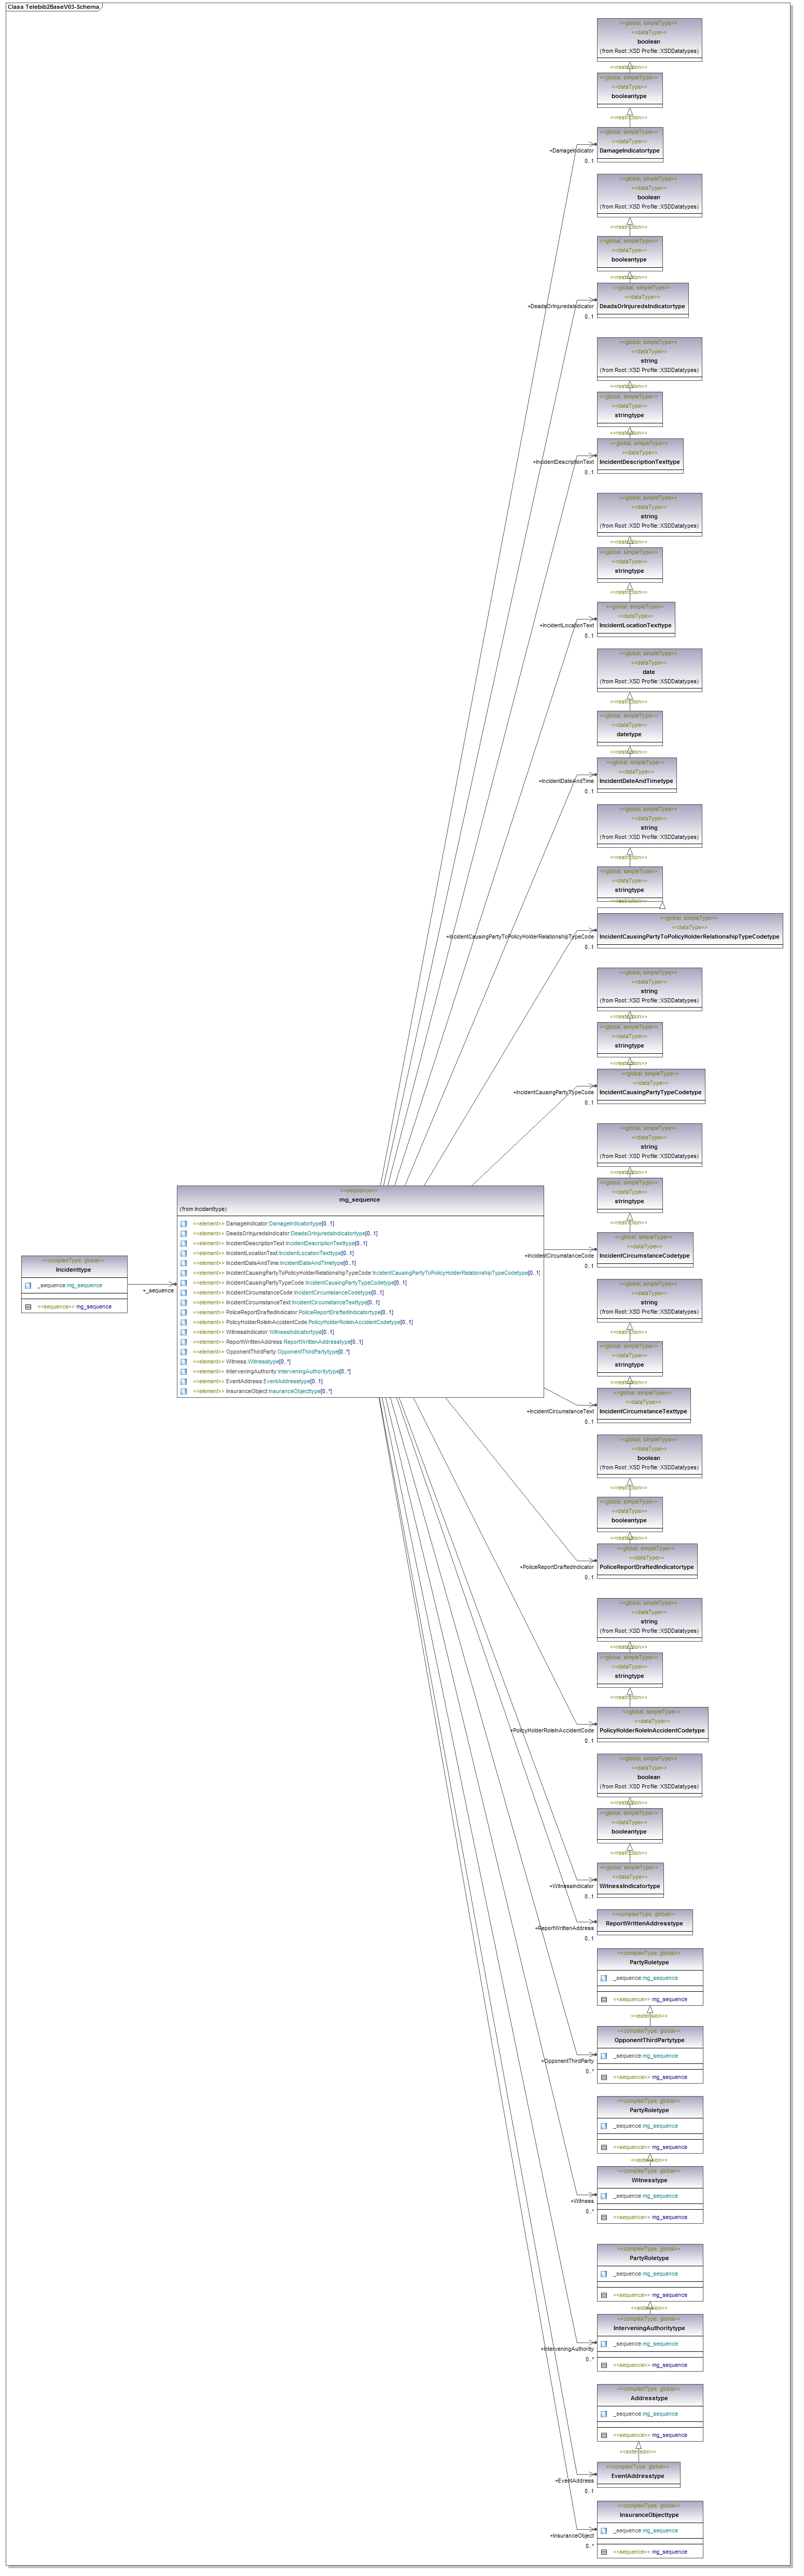Select the EventAddresstype class box
This screenshot has width=804, height=2576.
pos(638,2474)
